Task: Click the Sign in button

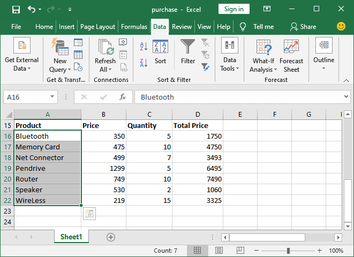Action: [234, 9]
